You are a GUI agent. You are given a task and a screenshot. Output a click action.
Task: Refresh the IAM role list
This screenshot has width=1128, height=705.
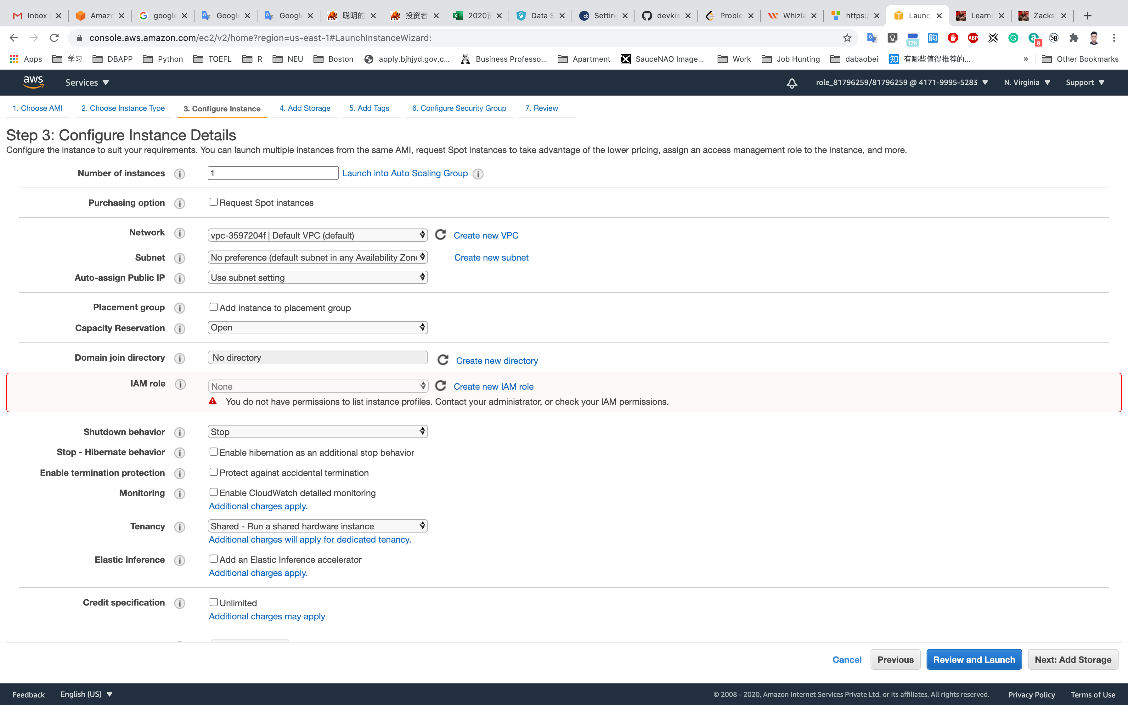click(x=441, y=386)
